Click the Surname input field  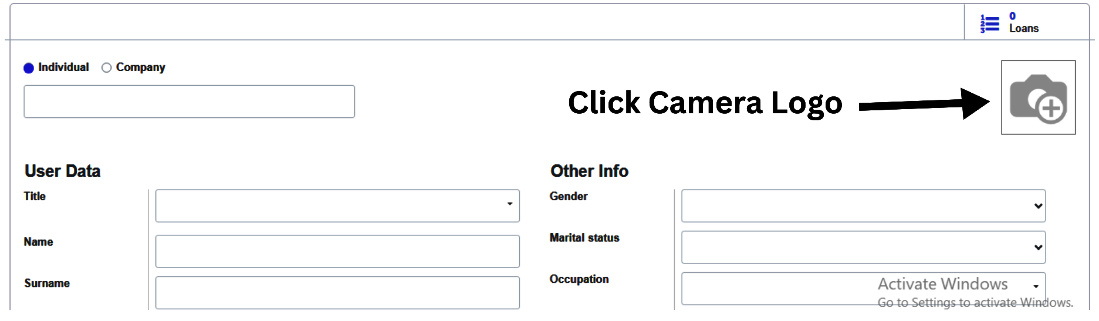pos(337,292)
